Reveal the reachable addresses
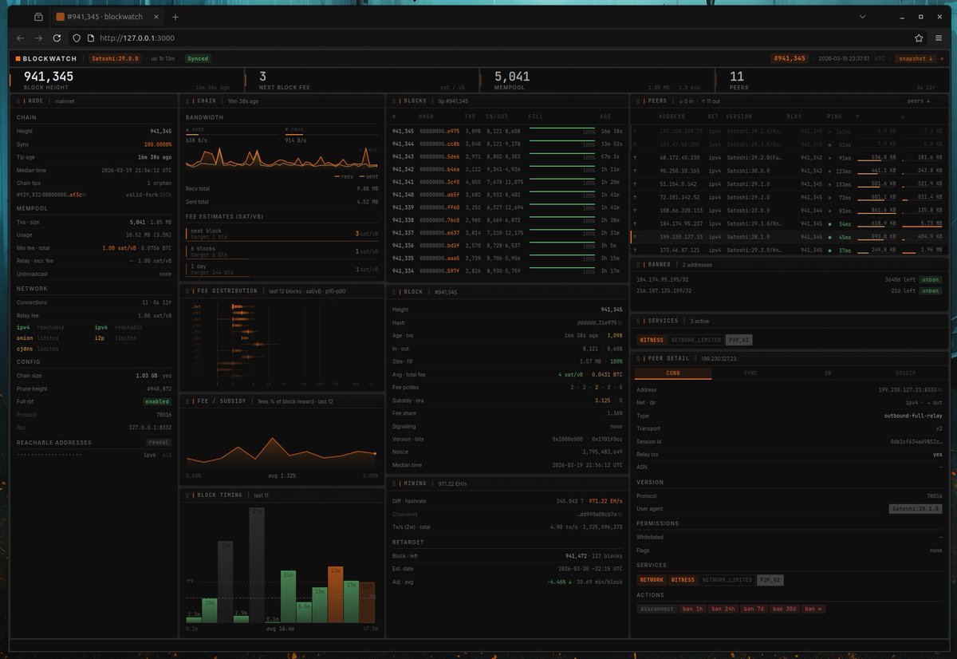Viewport: 957px width, 659px height. [x=159, y=442]
